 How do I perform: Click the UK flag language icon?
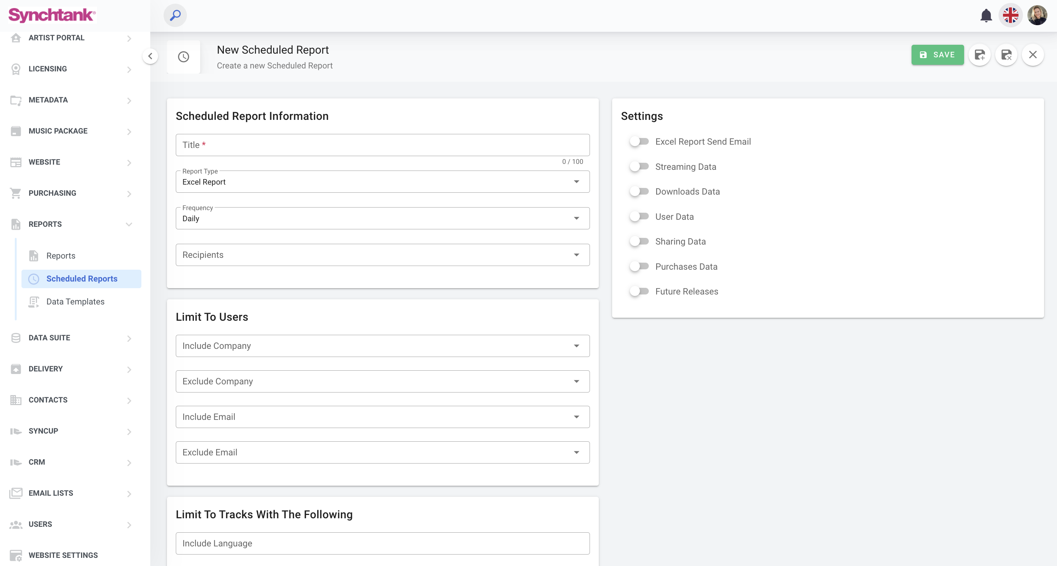tap(1010, 16)
